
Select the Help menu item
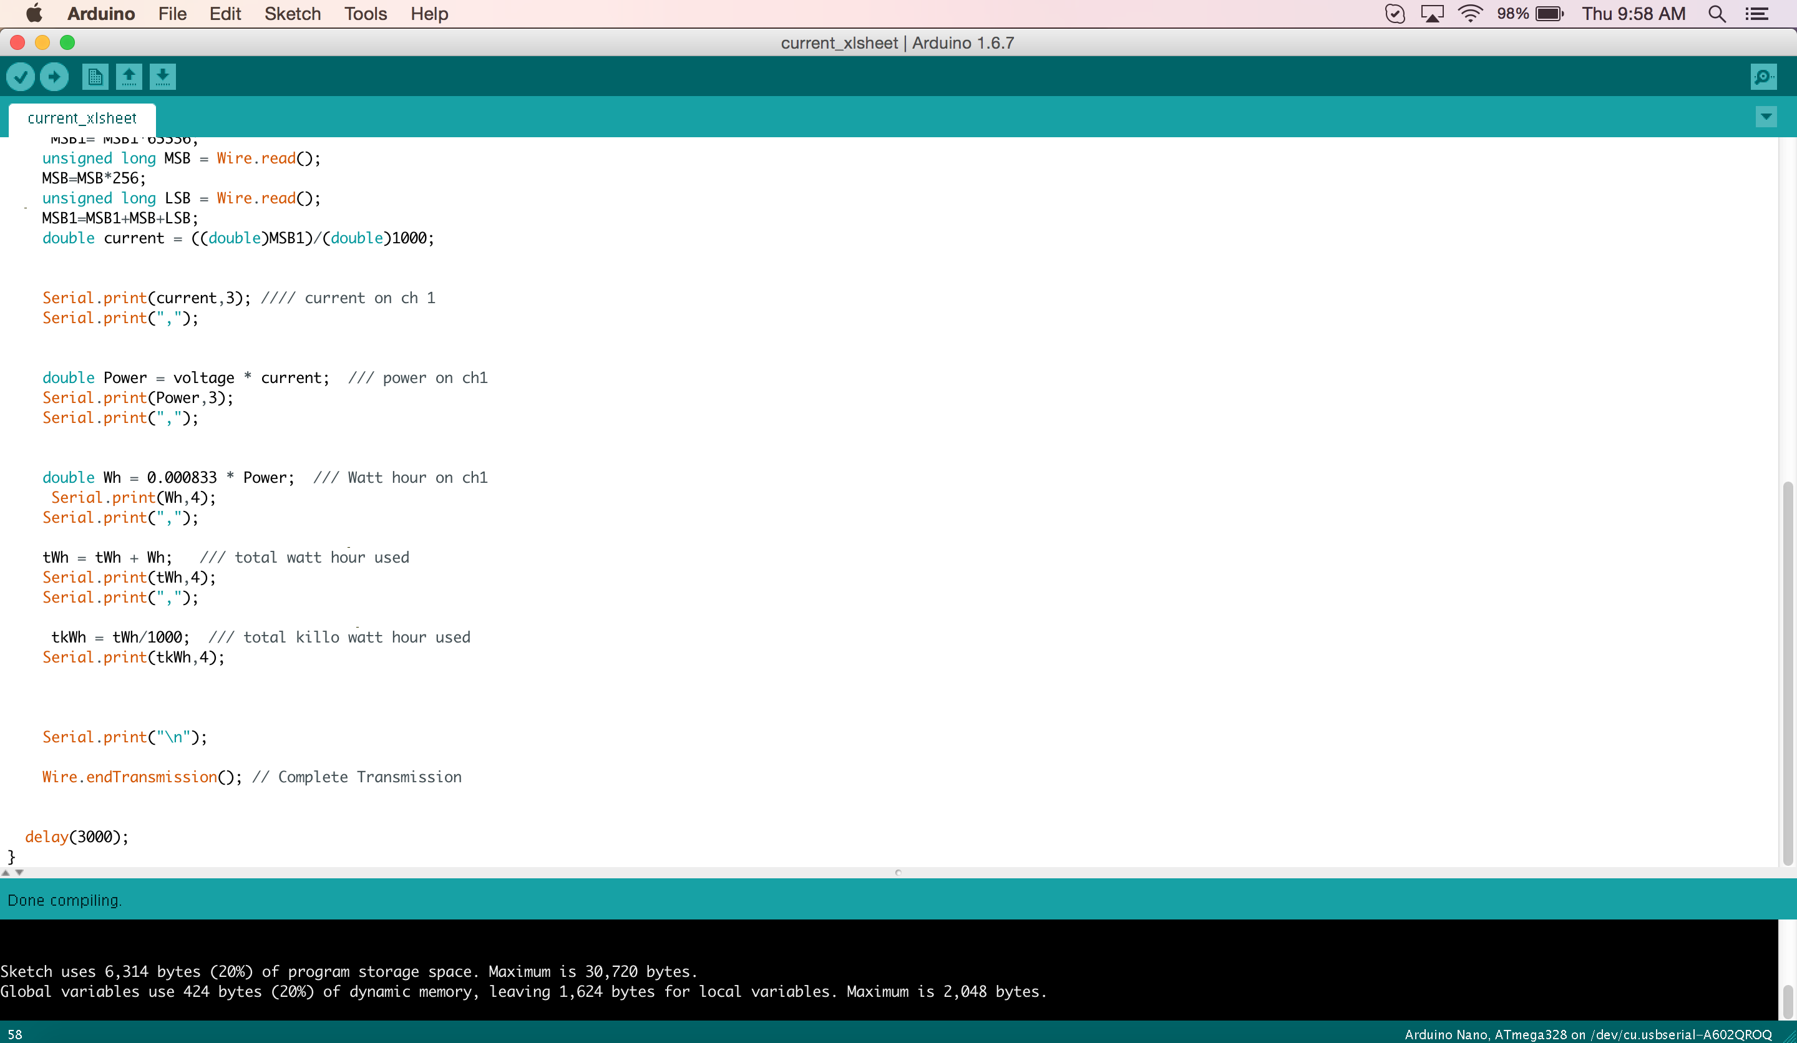pos(431,14)
